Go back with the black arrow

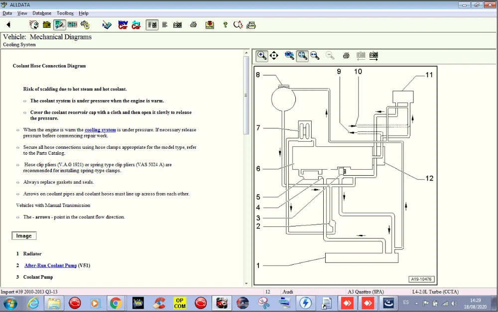coord(8,24)
